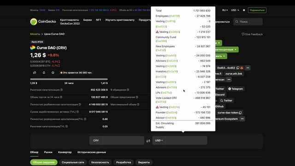Click the swap arrows between CRV and USD

point(148,141)
